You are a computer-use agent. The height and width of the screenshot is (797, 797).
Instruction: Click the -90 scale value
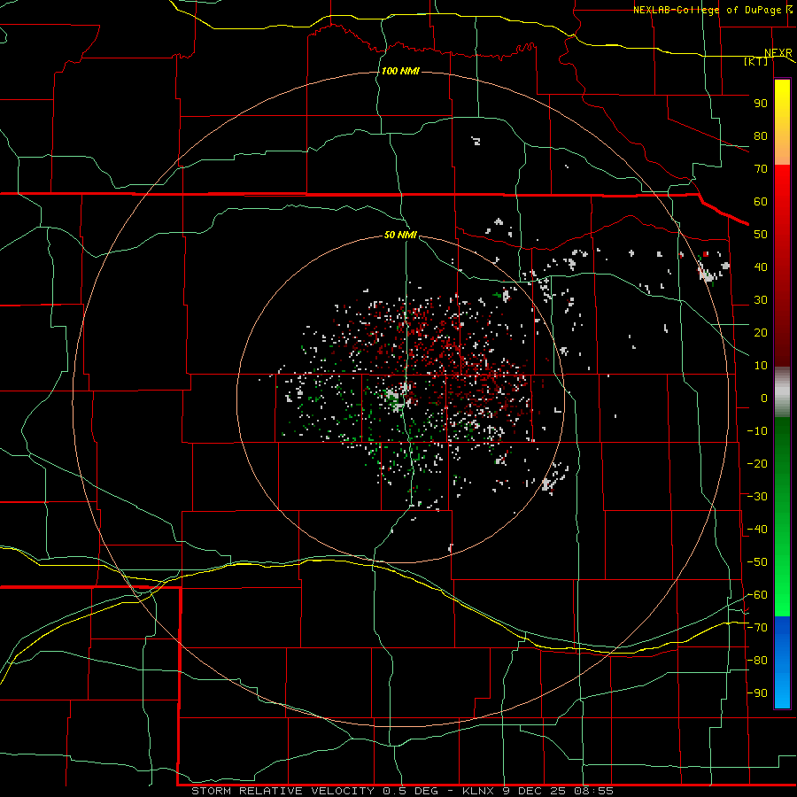[x=757, y=693]
